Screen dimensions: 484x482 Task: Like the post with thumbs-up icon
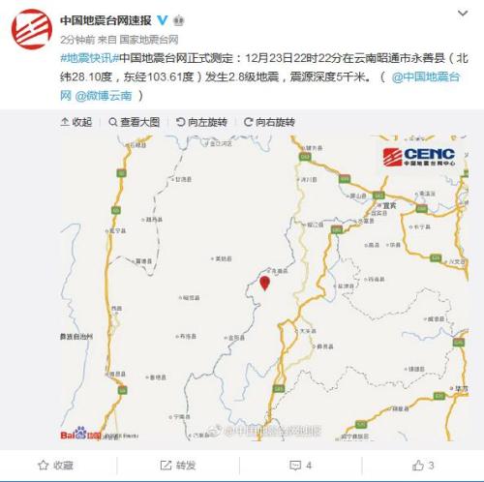(423, 466)
